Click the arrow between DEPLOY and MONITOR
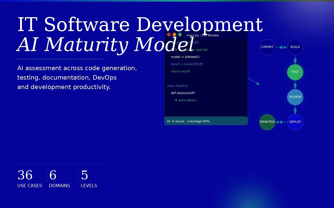The image size is (334, 208). [x=281, y=122]
